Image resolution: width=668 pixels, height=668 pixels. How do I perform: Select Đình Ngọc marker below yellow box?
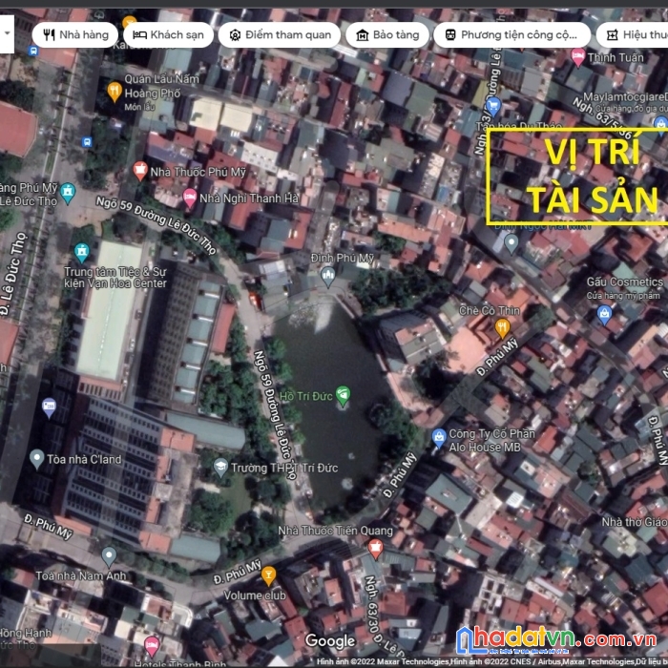(511, 243)
